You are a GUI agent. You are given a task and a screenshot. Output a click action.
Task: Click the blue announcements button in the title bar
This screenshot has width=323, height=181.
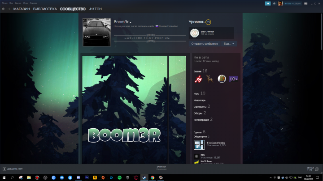tap(268, 3)
